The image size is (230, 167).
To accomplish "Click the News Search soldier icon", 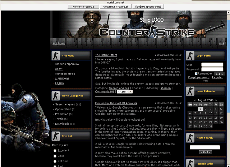I will click(190, 138).
